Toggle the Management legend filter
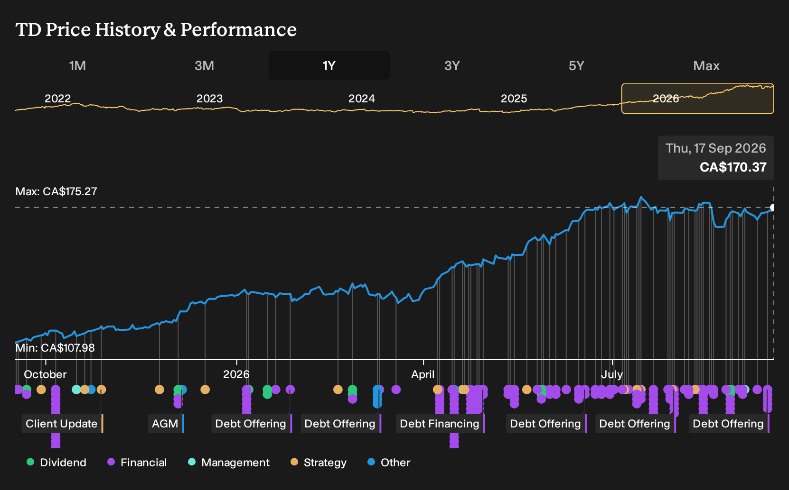789x490 pixels. (229, 463)
